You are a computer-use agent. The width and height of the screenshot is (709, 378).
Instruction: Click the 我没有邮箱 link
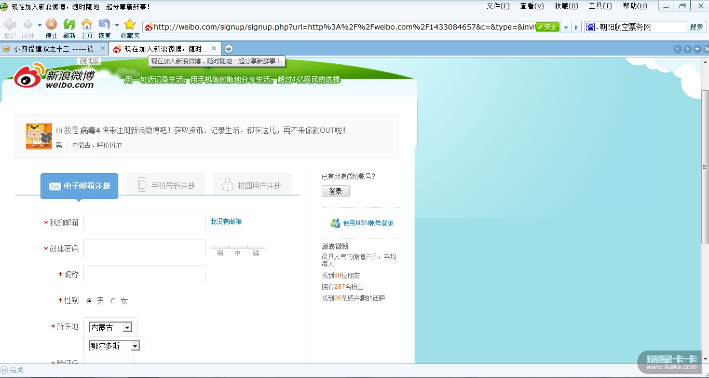point(226,221)
